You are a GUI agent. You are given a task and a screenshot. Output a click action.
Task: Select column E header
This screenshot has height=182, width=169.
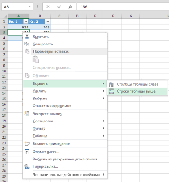coord(95,16)
